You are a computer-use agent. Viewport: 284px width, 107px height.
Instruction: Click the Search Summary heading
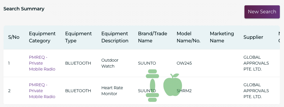[x=24, y=9]
